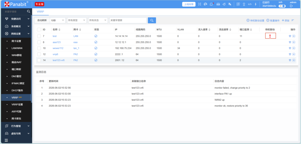This screenshot has height=144, width=301.
Task: Collapse sidebar with bottom hamburger icon
Action: tap(6, 140)
